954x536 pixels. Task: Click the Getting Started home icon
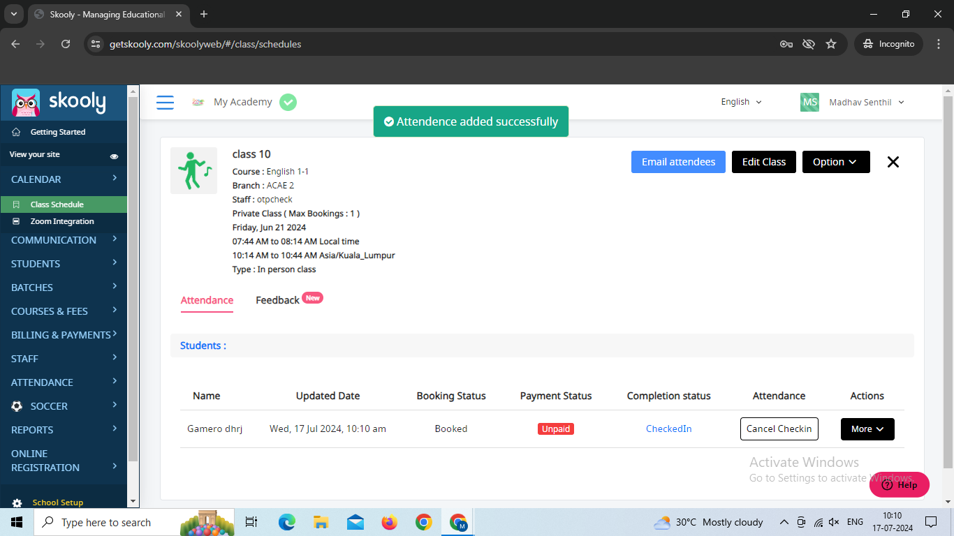[x=16, y=132]
